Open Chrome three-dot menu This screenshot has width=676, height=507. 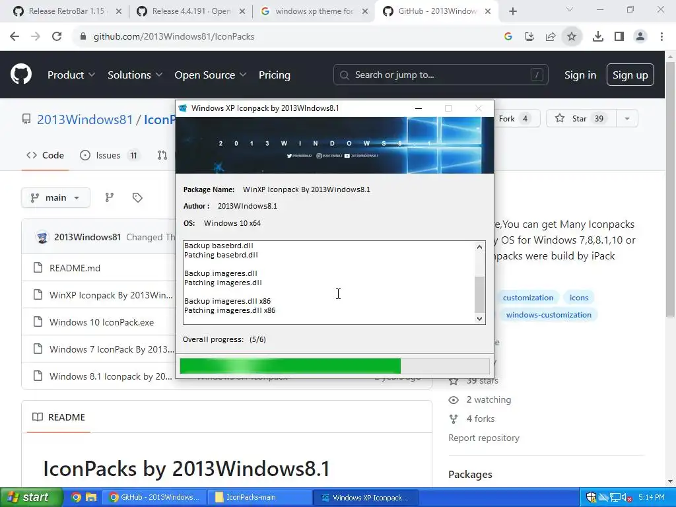coord(661,37)
